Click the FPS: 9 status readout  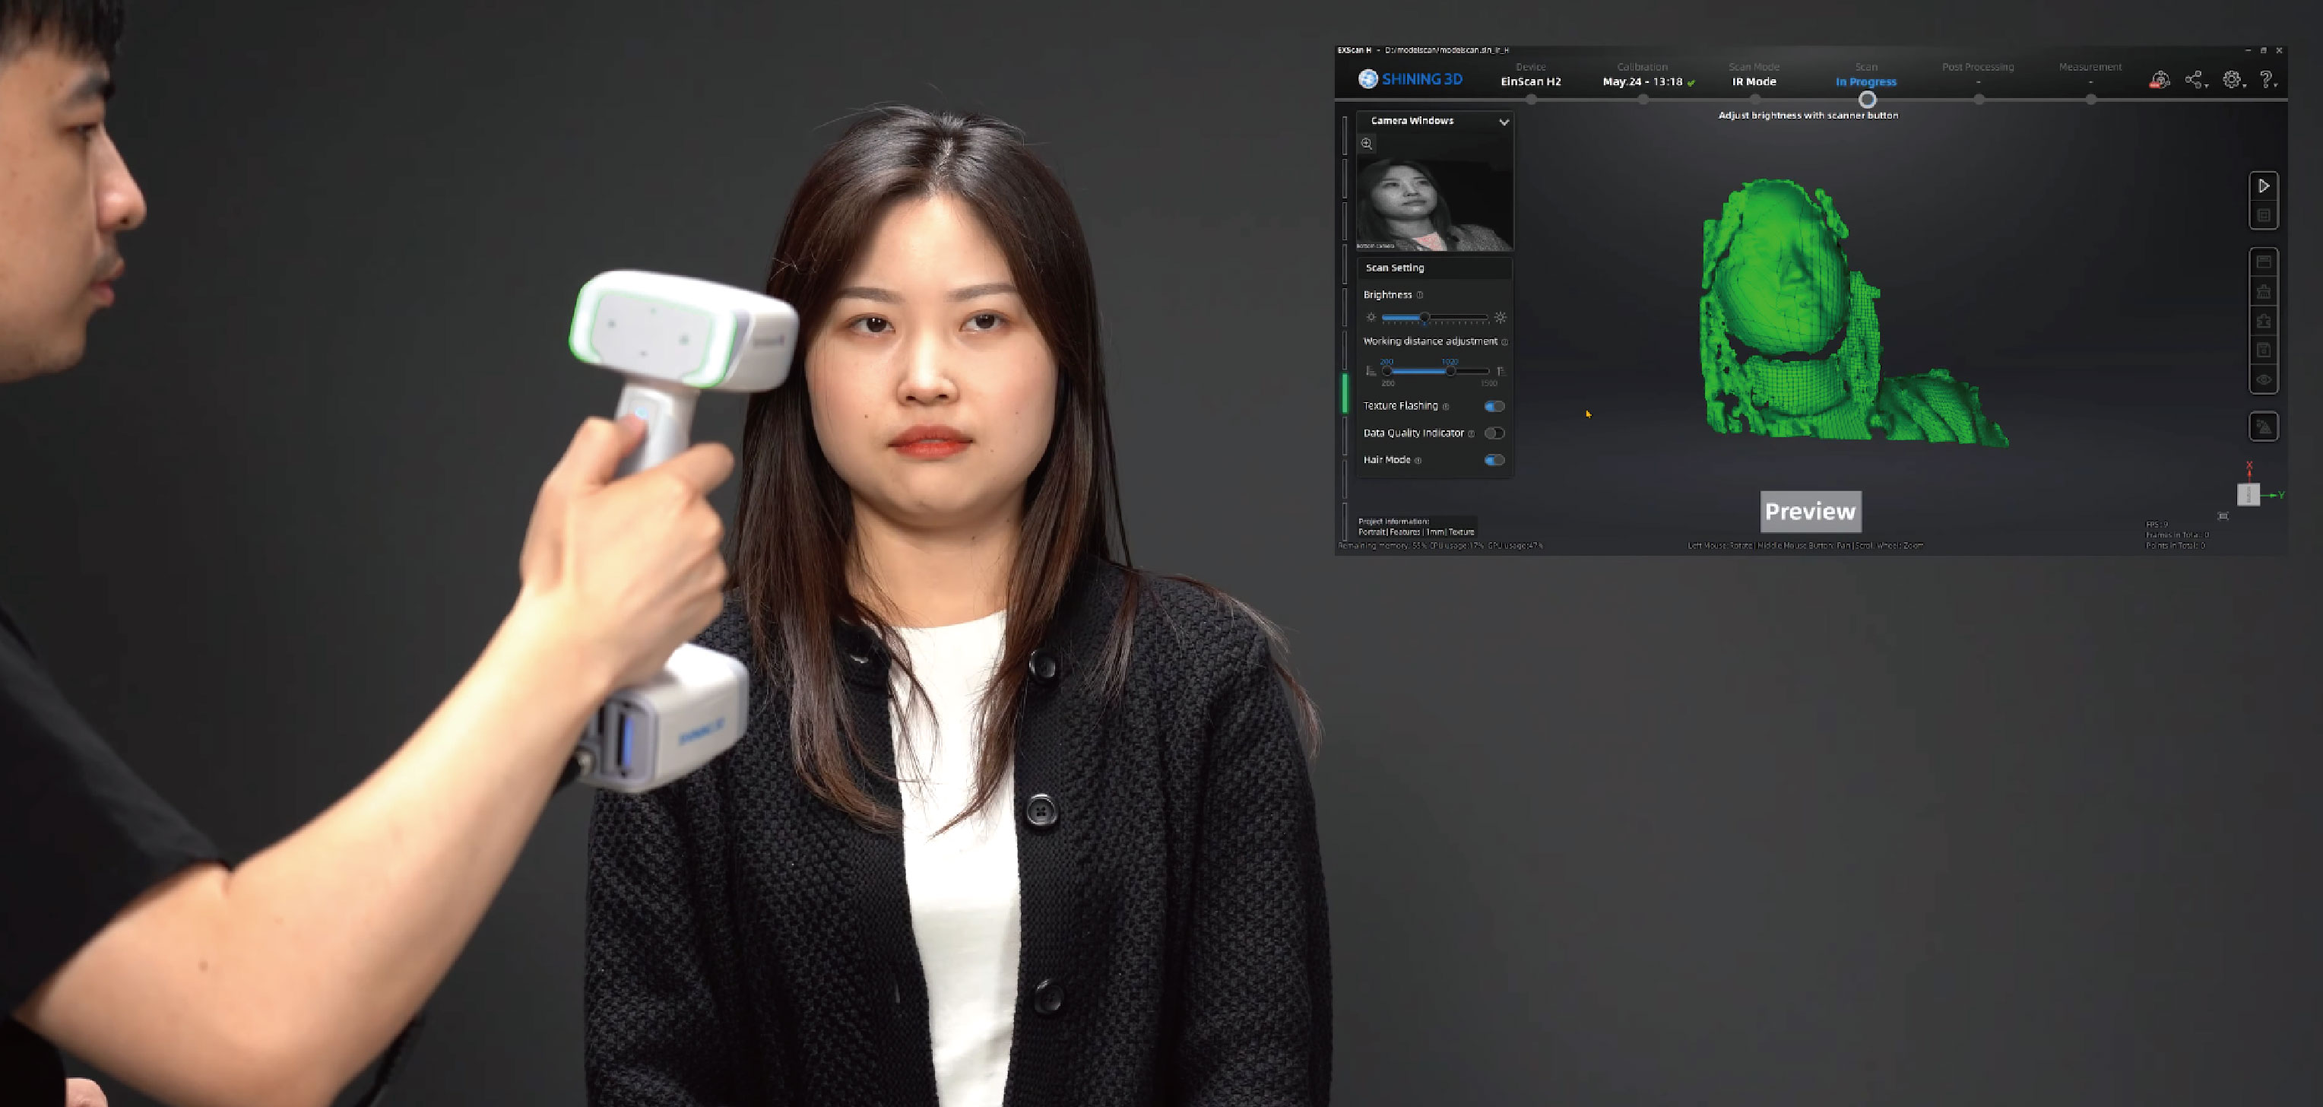(x=2157, y=524)
